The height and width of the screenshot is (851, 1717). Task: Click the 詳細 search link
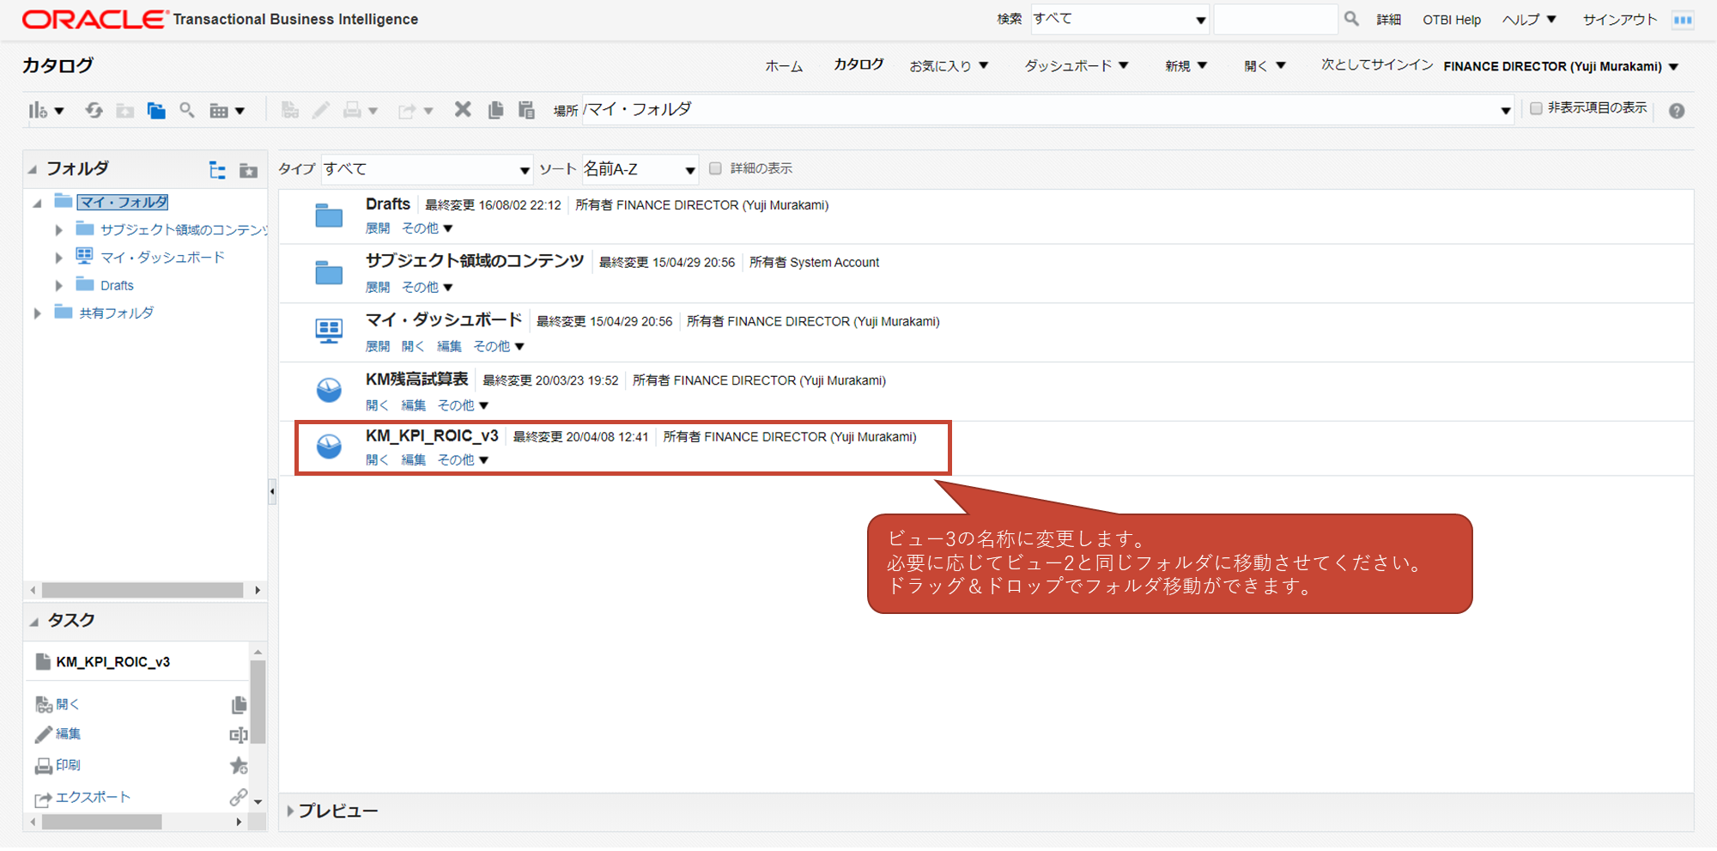(1388, 20)
